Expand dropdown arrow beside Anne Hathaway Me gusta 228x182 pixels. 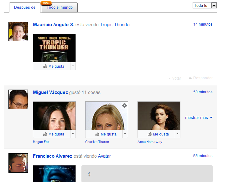(177, 134)
